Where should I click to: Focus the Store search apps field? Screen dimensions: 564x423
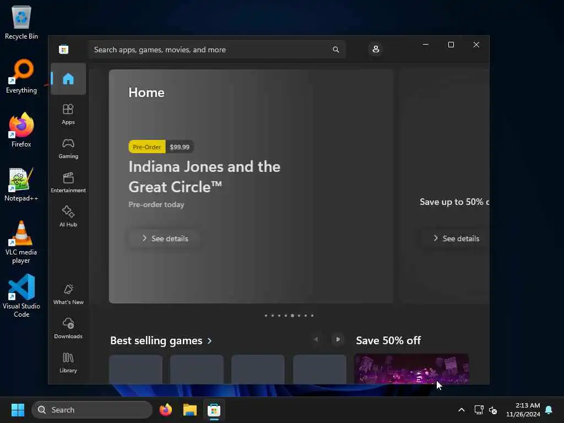tap(217, 50)
